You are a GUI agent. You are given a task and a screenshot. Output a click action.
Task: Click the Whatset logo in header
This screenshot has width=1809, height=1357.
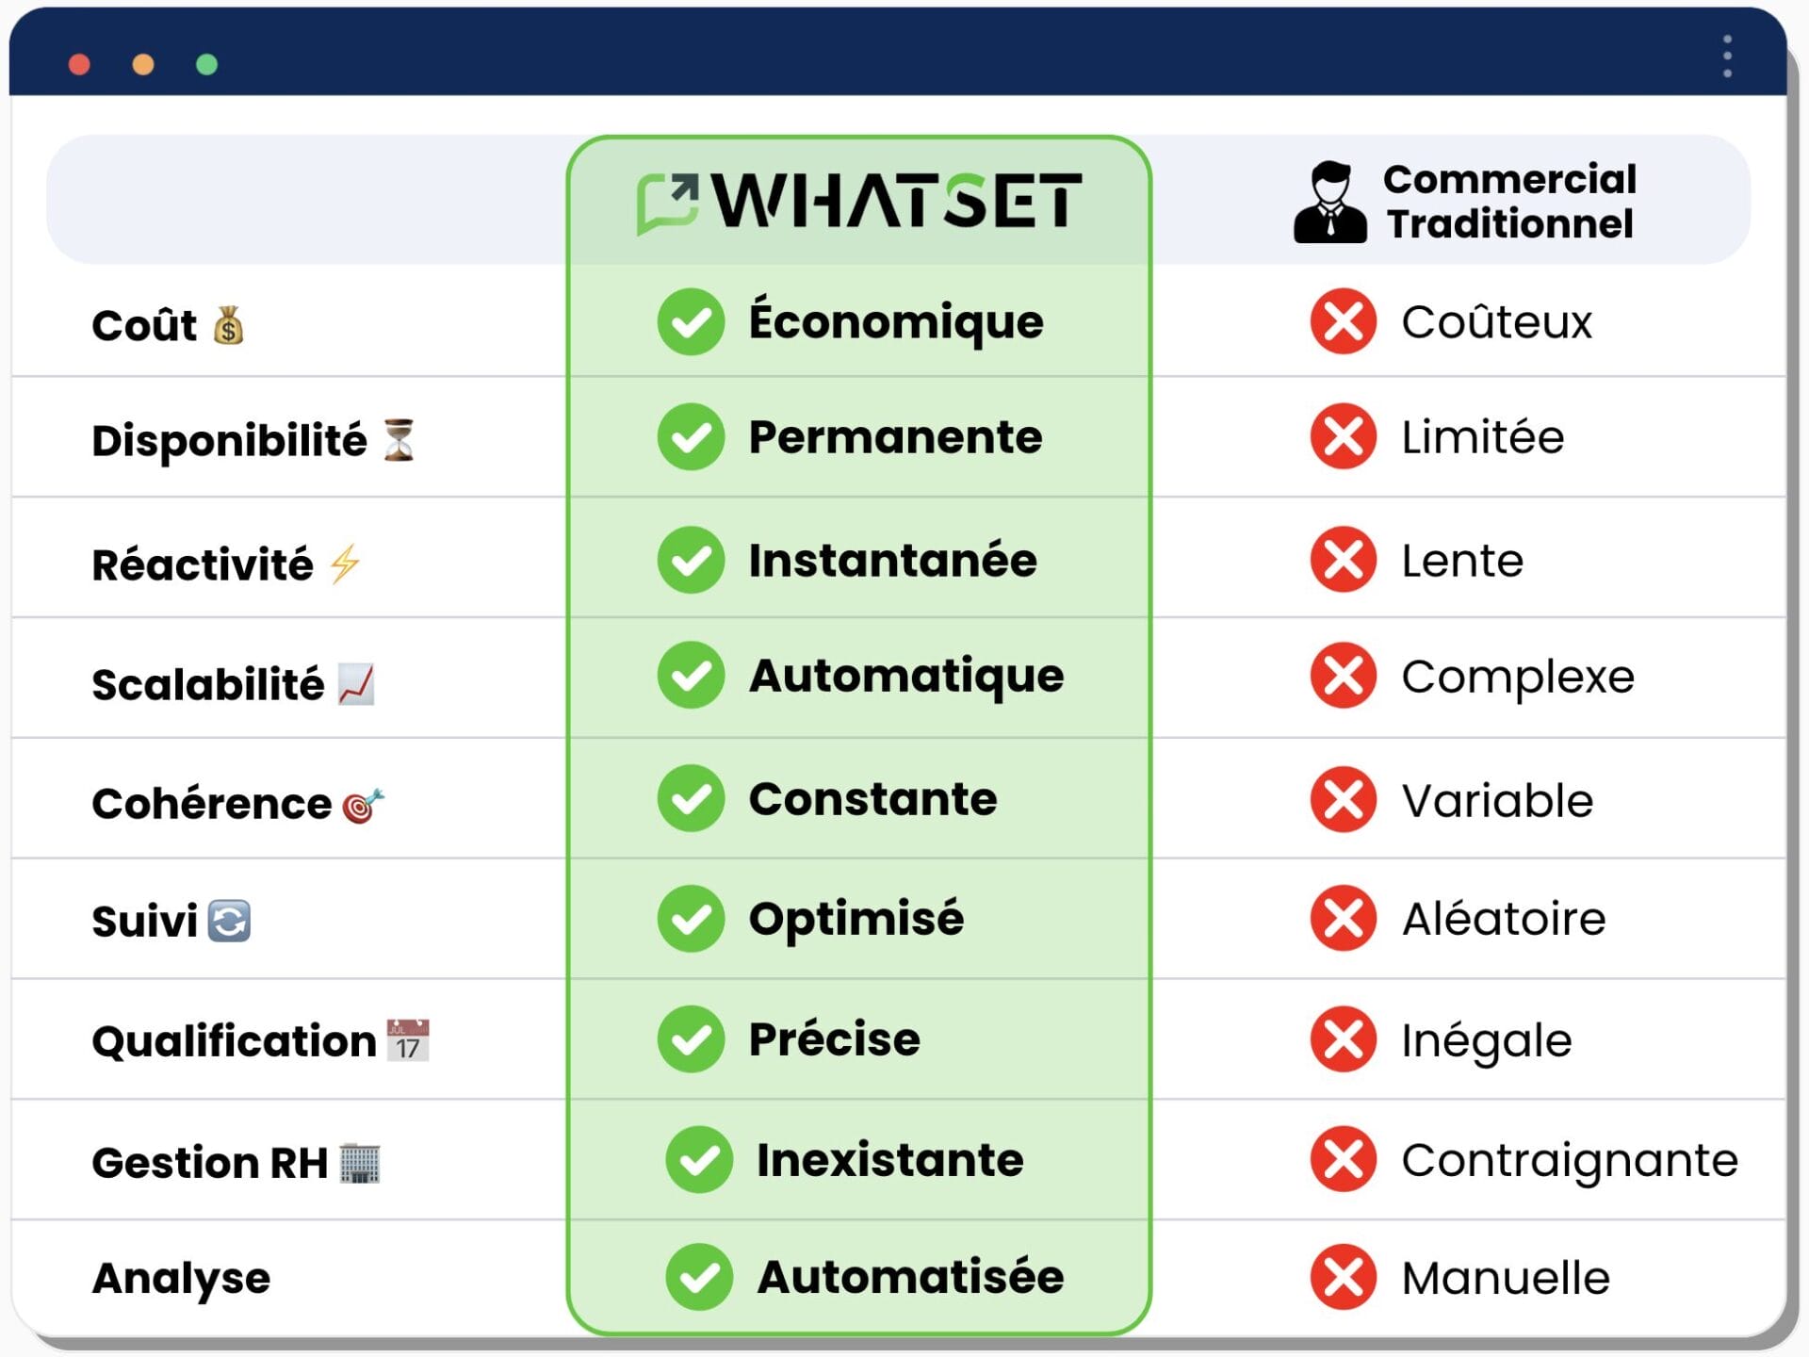coord(858,201)
